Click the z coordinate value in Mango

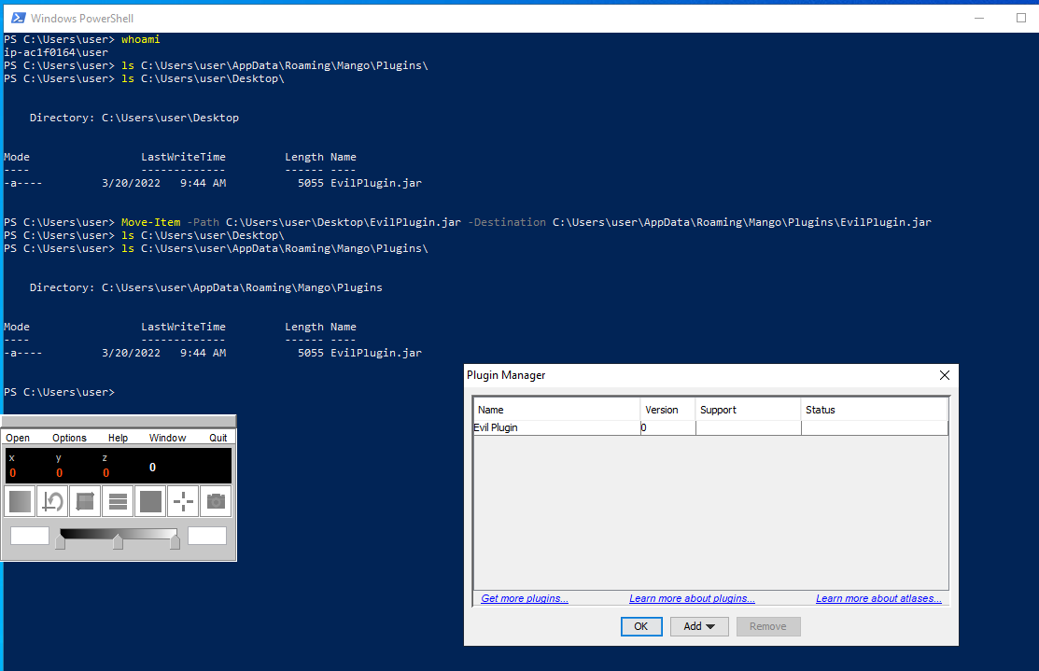[106, 473]
